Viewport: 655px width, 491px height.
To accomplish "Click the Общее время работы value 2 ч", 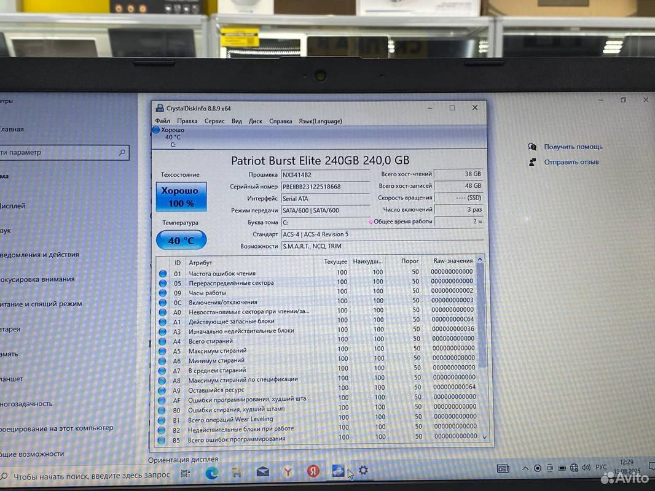I will pyautogui.click(x=458, y=221).
